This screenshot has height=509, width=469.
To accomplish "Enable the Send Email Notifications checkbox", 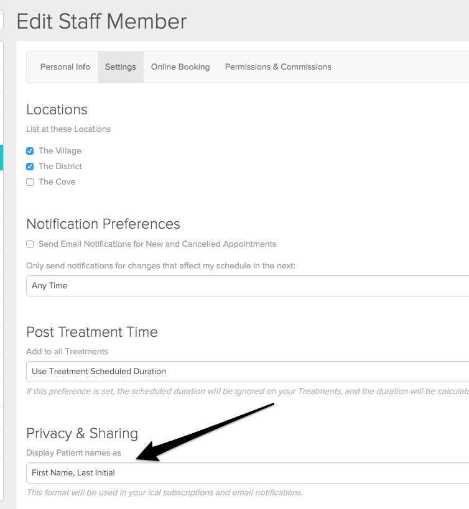I will pyautogui.click(x=30, y=244).
